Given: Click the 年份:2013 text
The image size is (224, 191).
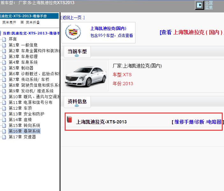Looking at the screenshot, I should [123, 84].
